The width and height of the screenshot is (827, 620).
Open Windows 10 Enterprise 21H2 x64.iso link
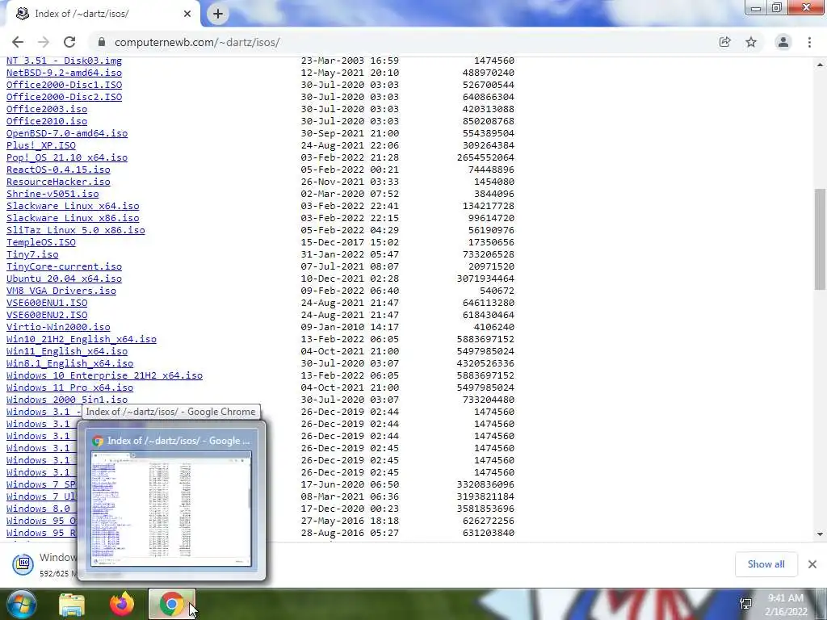[104, 376]
